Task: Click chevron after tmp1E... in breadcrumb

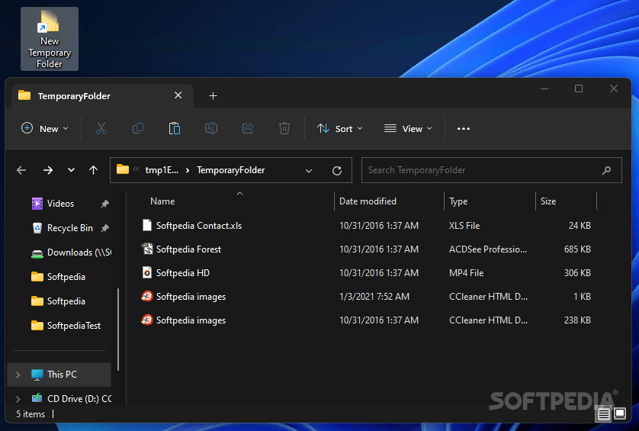Action: coord(188,170)
